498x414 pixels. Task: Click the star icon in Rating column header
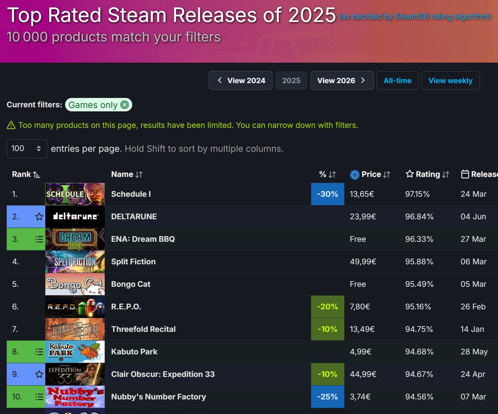(410, 174)
